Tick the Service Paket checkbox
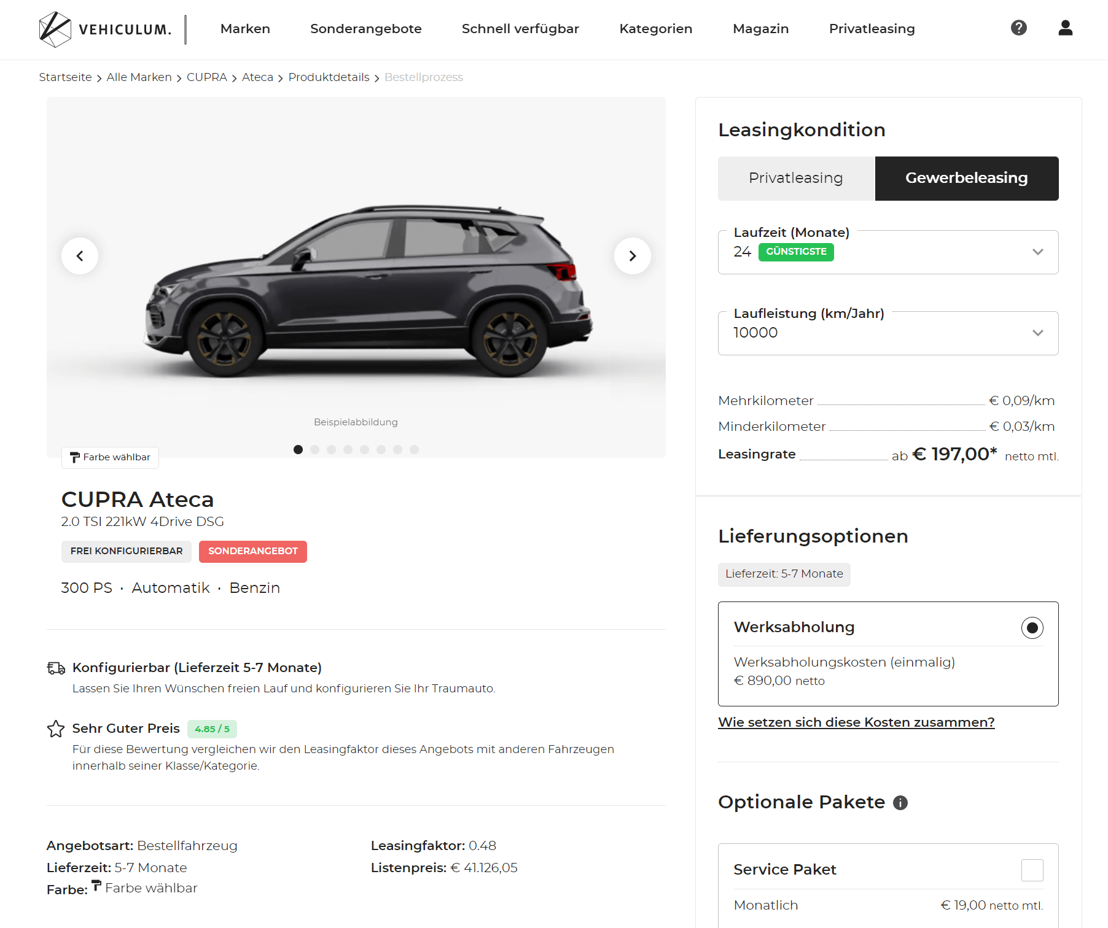This screenshot has width=1108, height=928. (1032, 870)
